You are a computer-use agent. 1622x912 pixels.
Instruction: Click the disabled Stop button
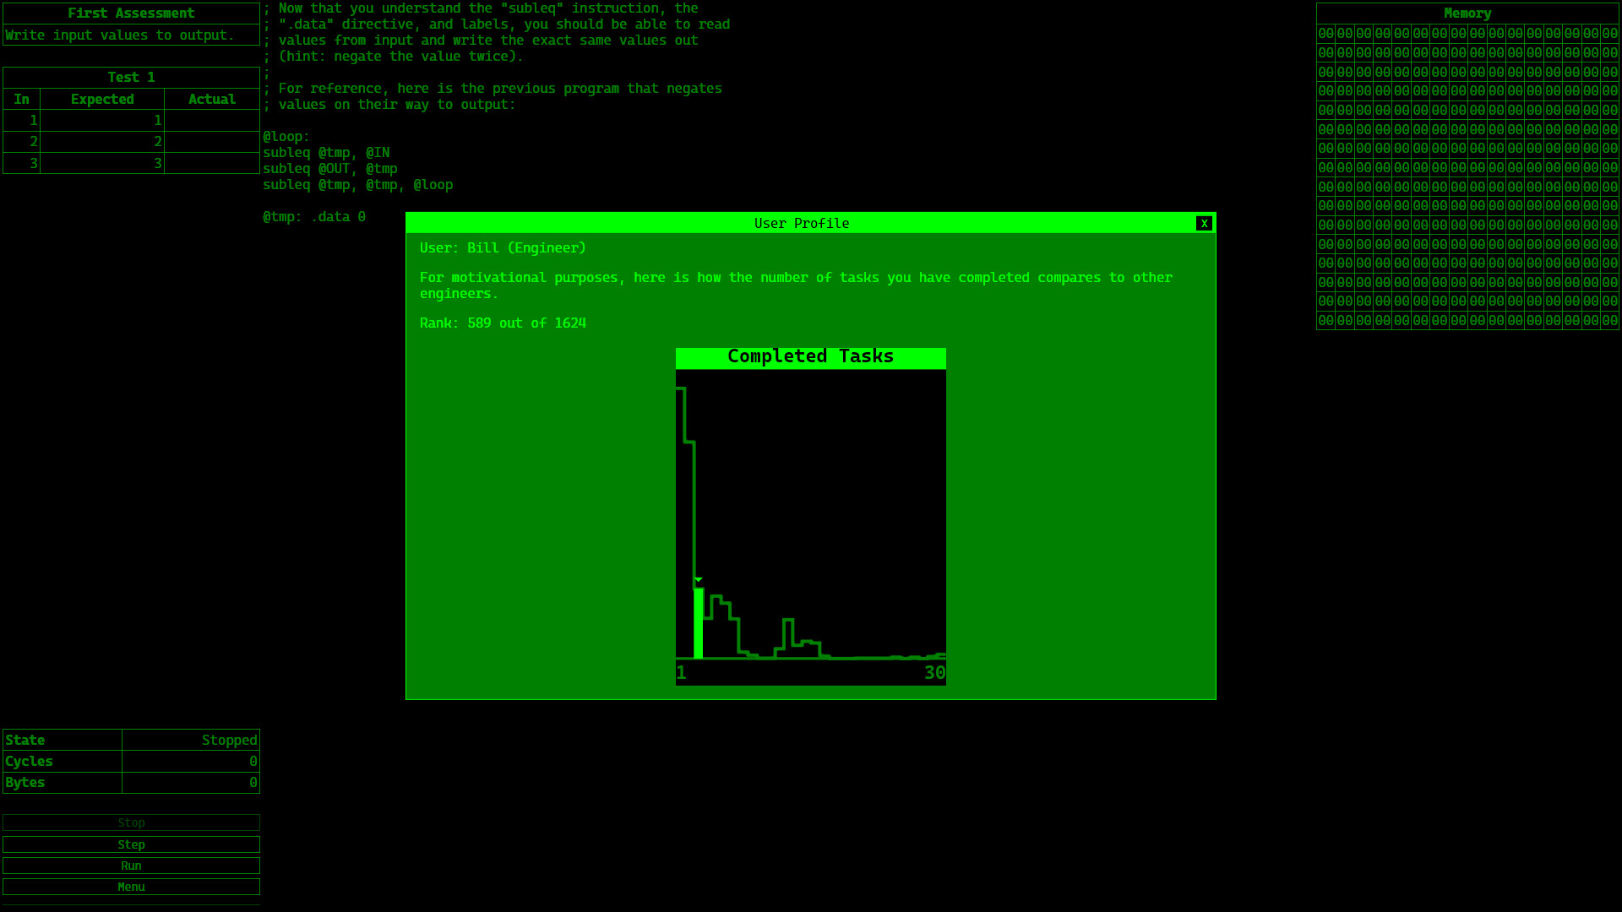tap(131, 822)
